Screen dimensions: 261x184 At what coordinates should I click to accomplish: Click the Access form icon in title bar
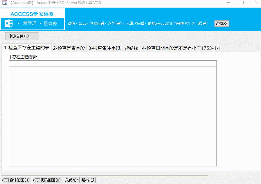[5, 2]
